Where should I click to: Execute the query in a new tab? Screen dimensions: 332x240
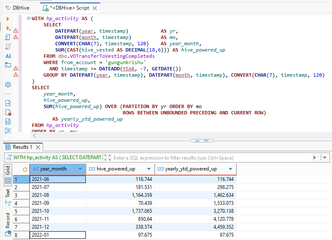8,28
